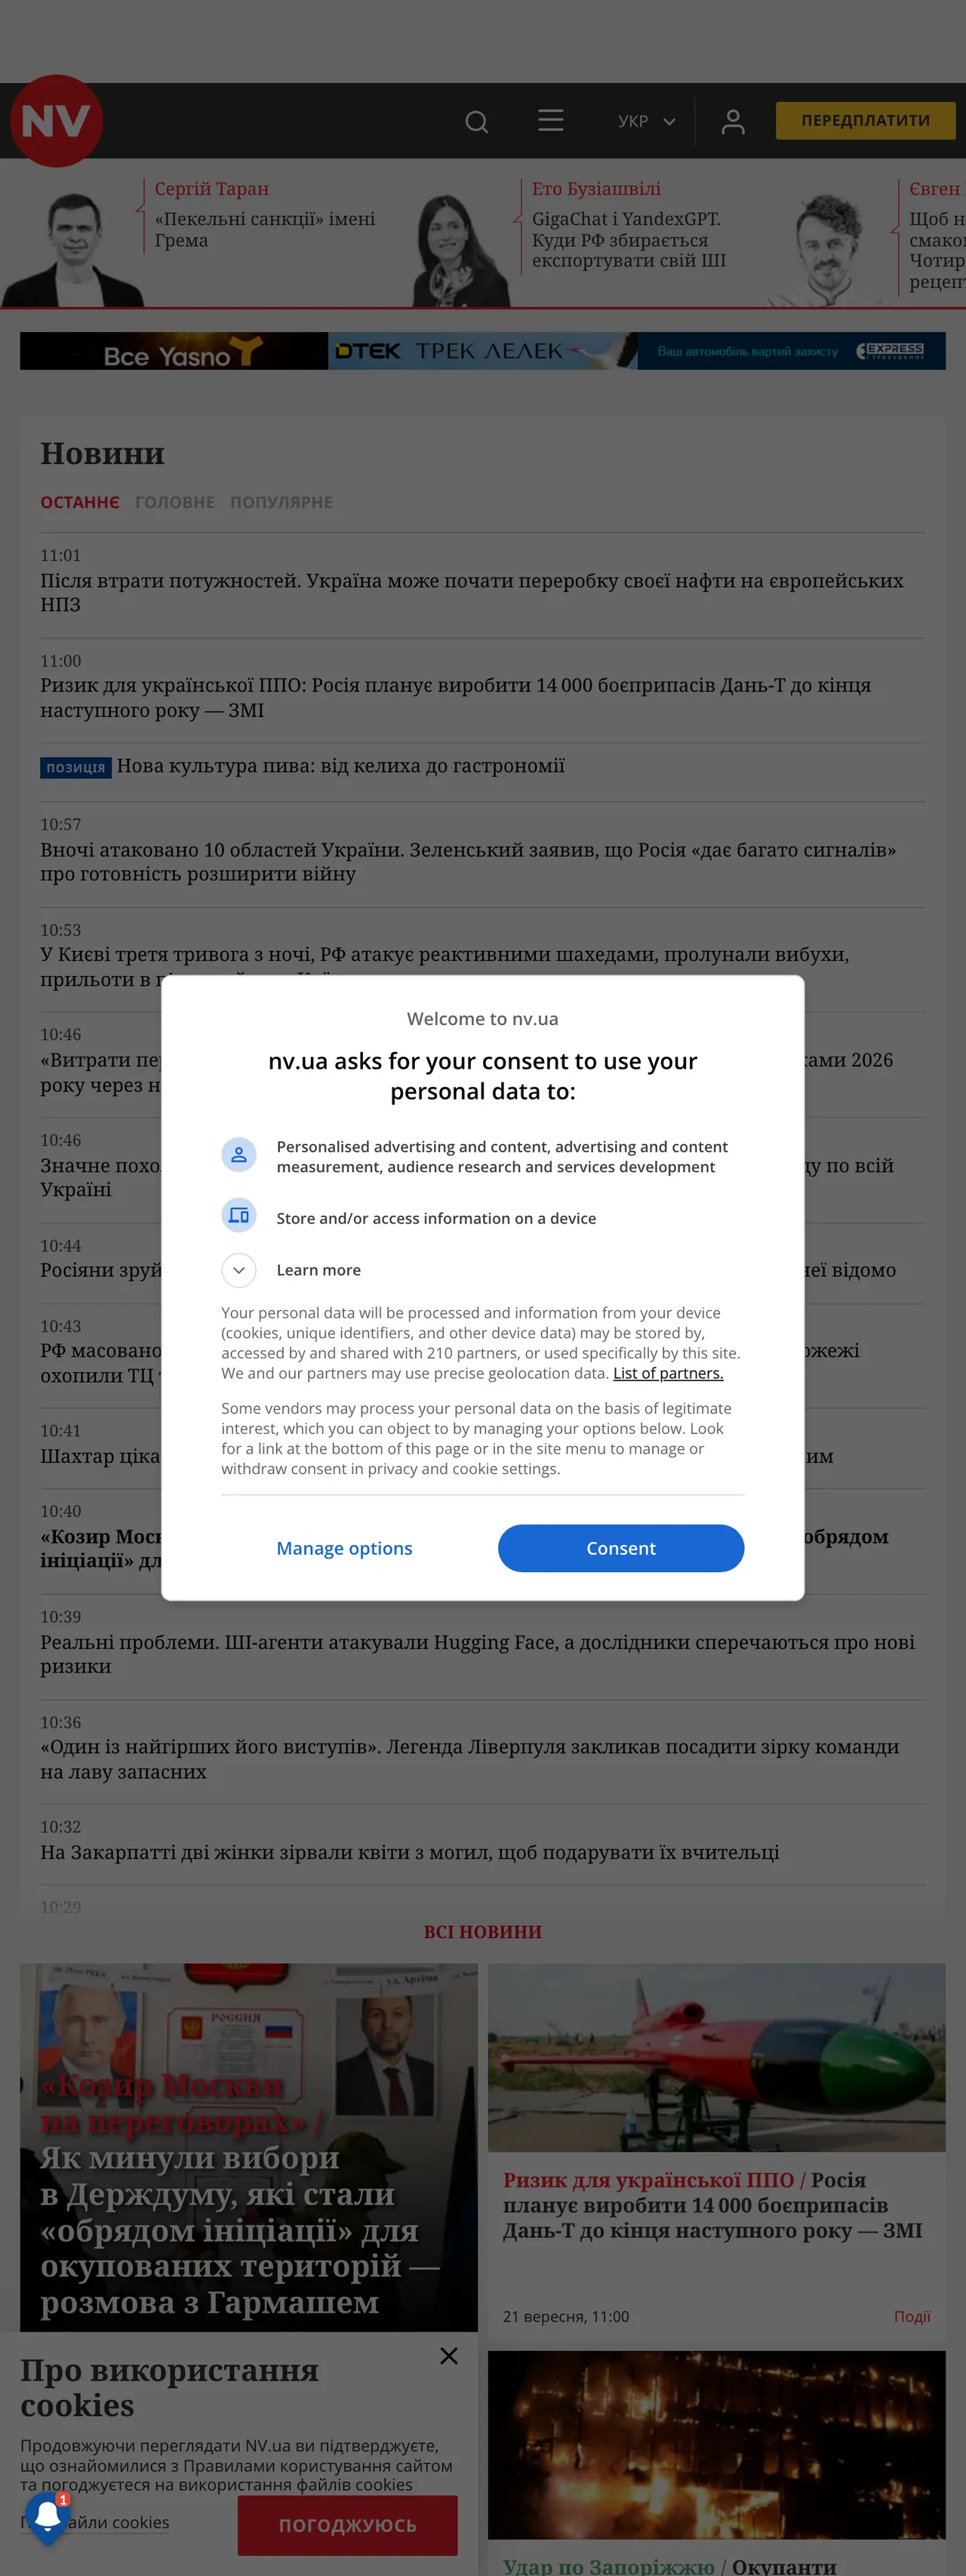Click the ПЕРЕДПЛАТИТИ subscribe button
Viewport: 966px width, 2576px height.
(x=865, y=121)
